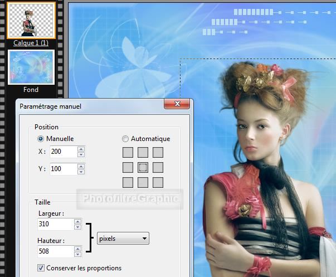Viewport: 336px width, 277px height.
Task: Choose middle-right automatic alignment square
Action: click(158, 167)
